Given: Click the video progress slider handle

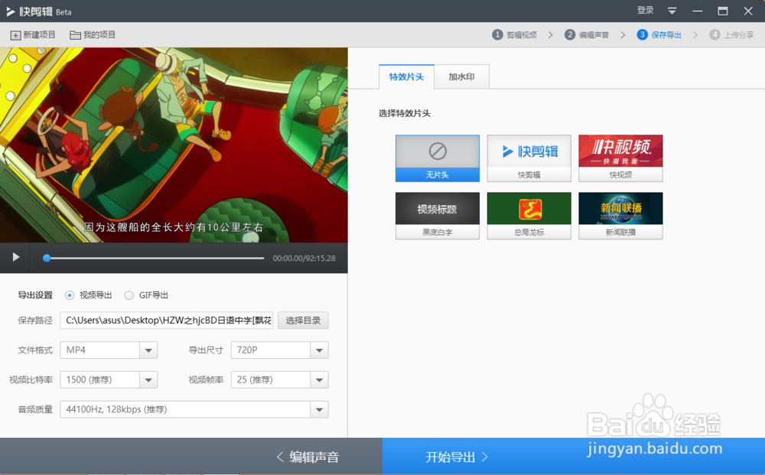Looking at the screenshot, I should [47, 258].
